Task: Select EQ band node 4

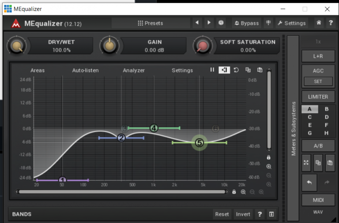Action: [x=154, y=128]
